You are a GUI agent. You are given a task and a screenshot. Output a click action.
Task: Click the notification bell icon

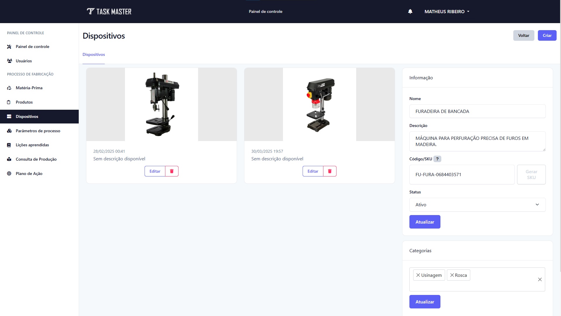point(410,11)
